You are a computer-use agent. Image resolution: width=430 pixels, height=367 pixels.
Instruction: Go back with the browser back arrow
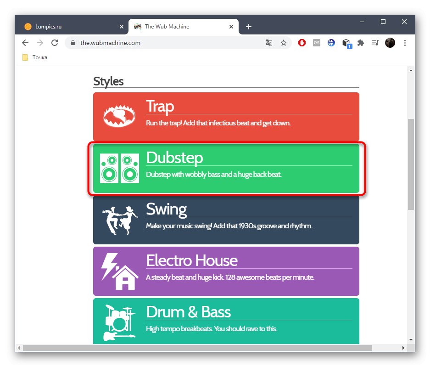pos(25,43)
